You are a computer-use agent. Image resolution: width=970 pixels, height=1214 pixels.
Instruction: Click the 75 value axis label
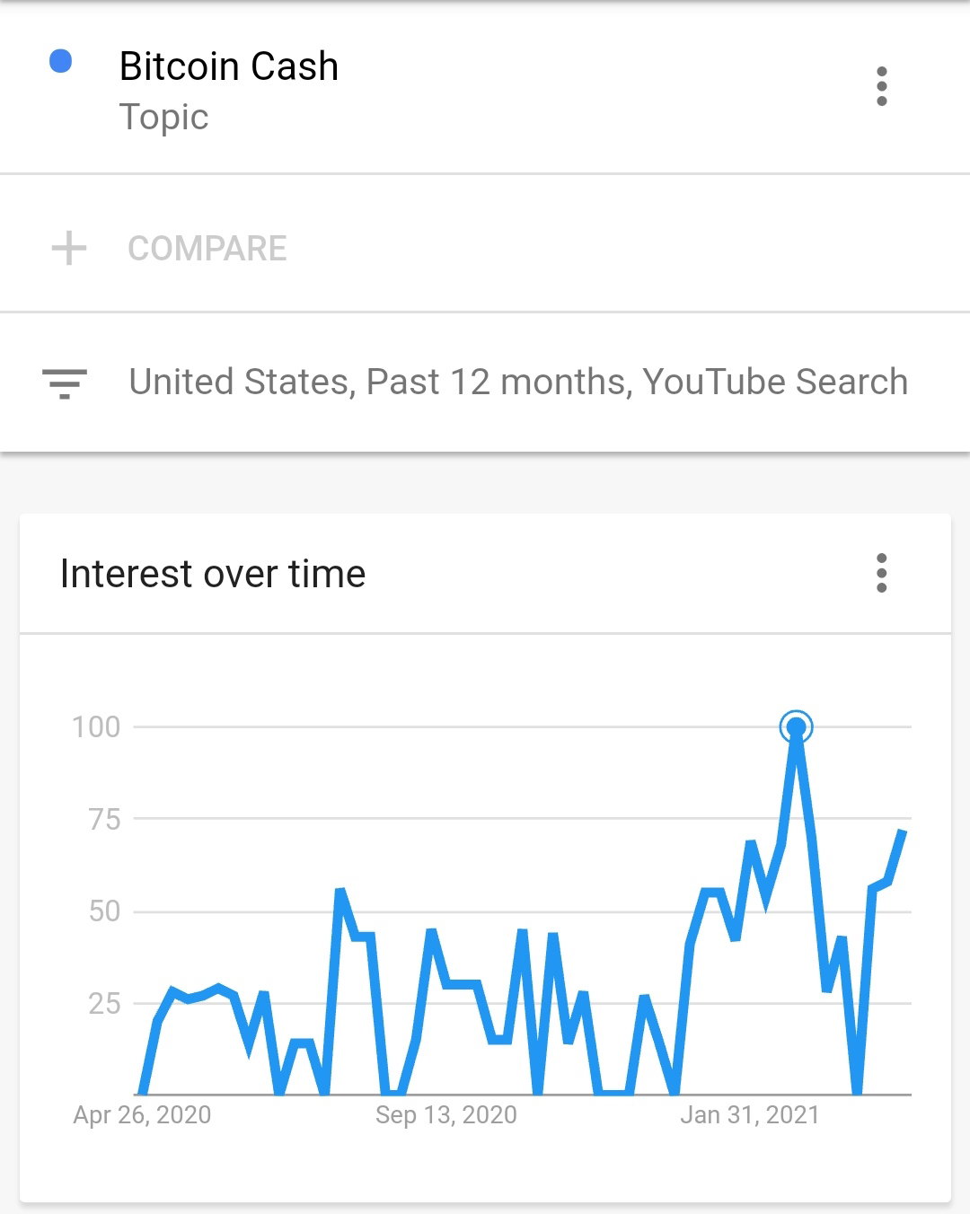click(104, 819)
